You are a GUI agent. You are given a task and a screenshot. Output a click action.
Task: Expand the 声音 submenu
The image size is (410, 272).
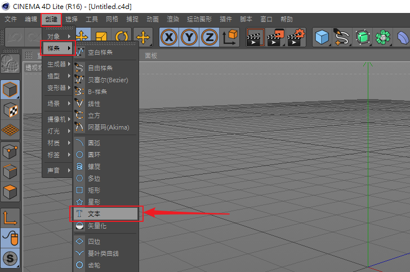[x=57, y=171]
